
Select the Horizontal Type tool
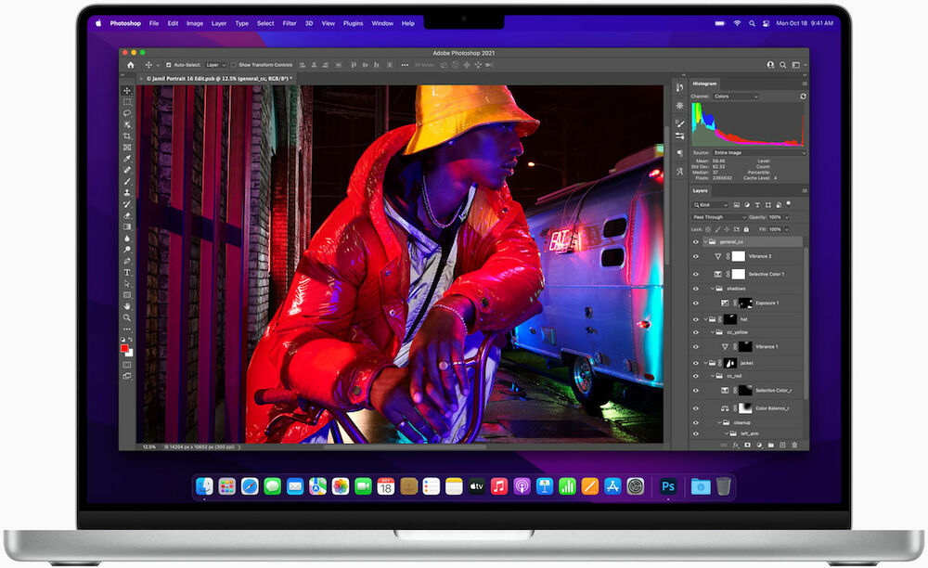(x=126, y=272)
